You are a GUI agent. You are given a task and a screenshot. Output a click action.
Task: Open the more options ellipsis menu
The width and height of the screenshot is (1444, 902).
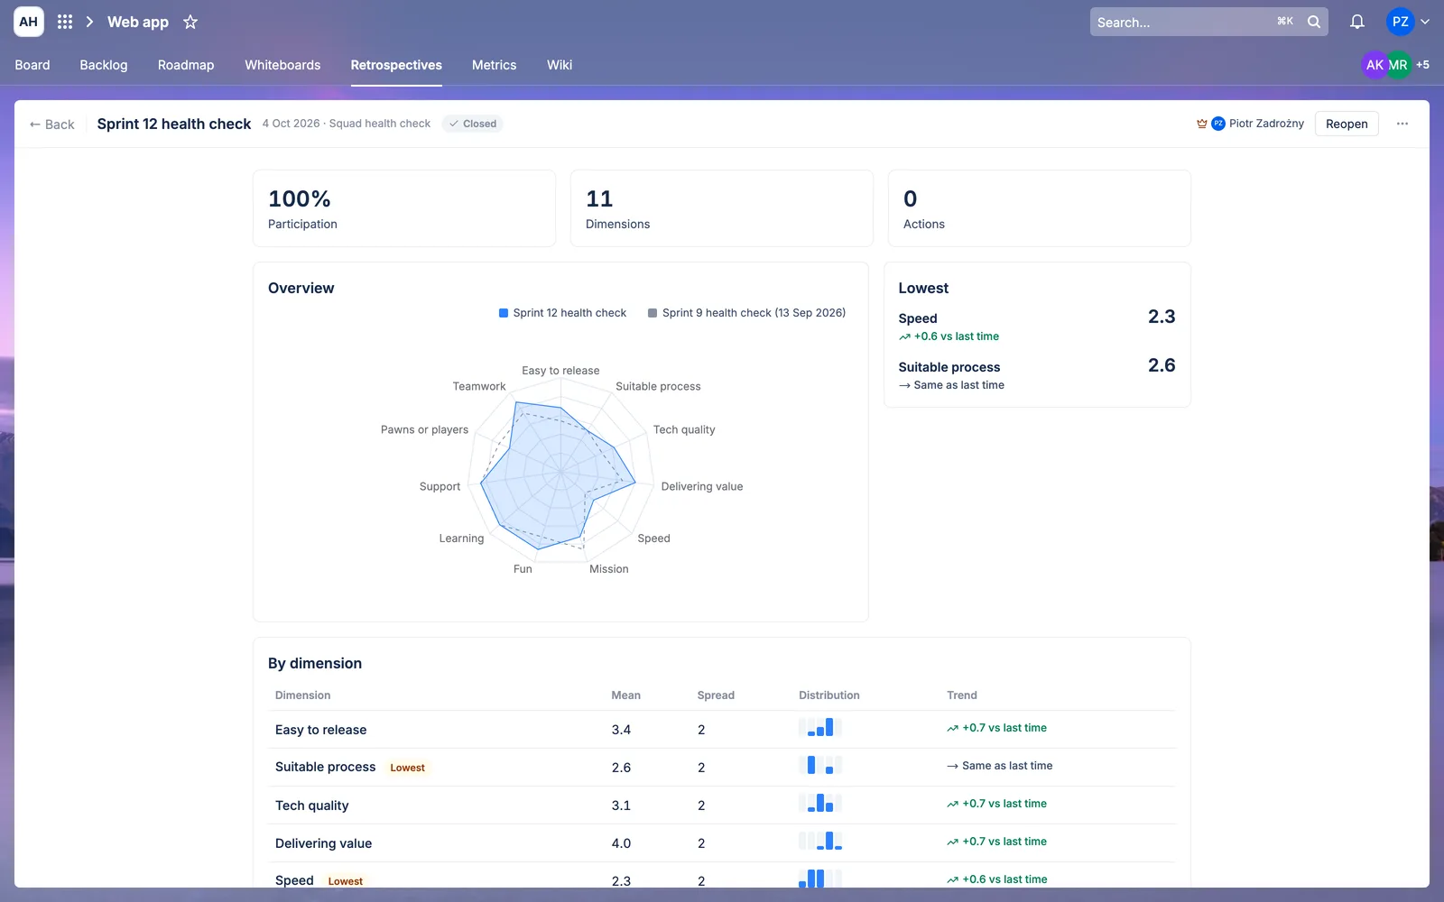[1402, 124]
